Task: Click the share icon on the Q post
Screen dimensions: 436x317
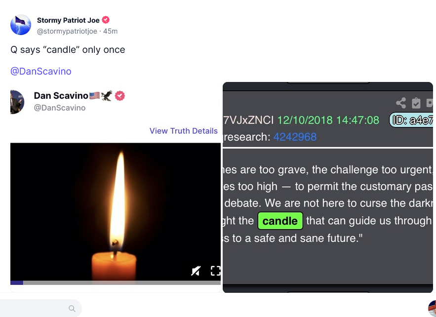Action: [401, 103]
